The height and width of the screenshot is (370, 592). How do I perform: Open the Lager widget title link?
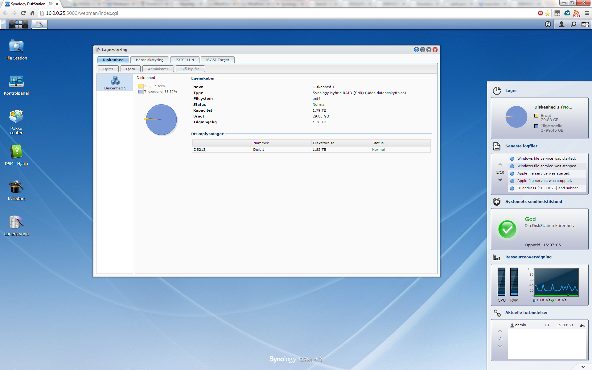coord(511,91)
